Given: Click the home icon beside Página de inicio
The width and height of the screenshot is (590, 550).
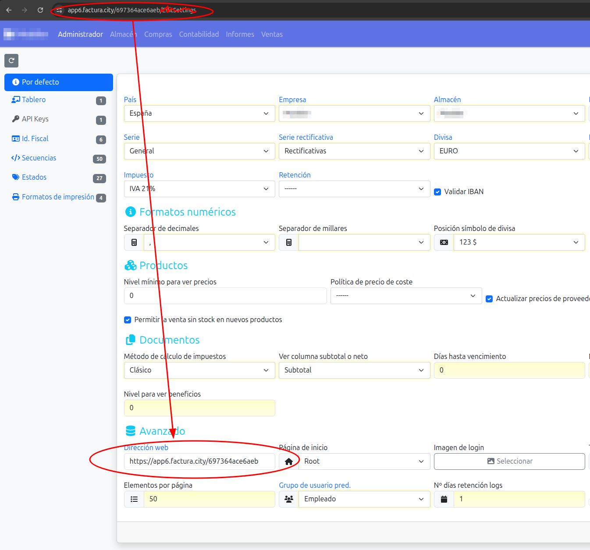Looking at the screenshot, I should coord(288,461).
